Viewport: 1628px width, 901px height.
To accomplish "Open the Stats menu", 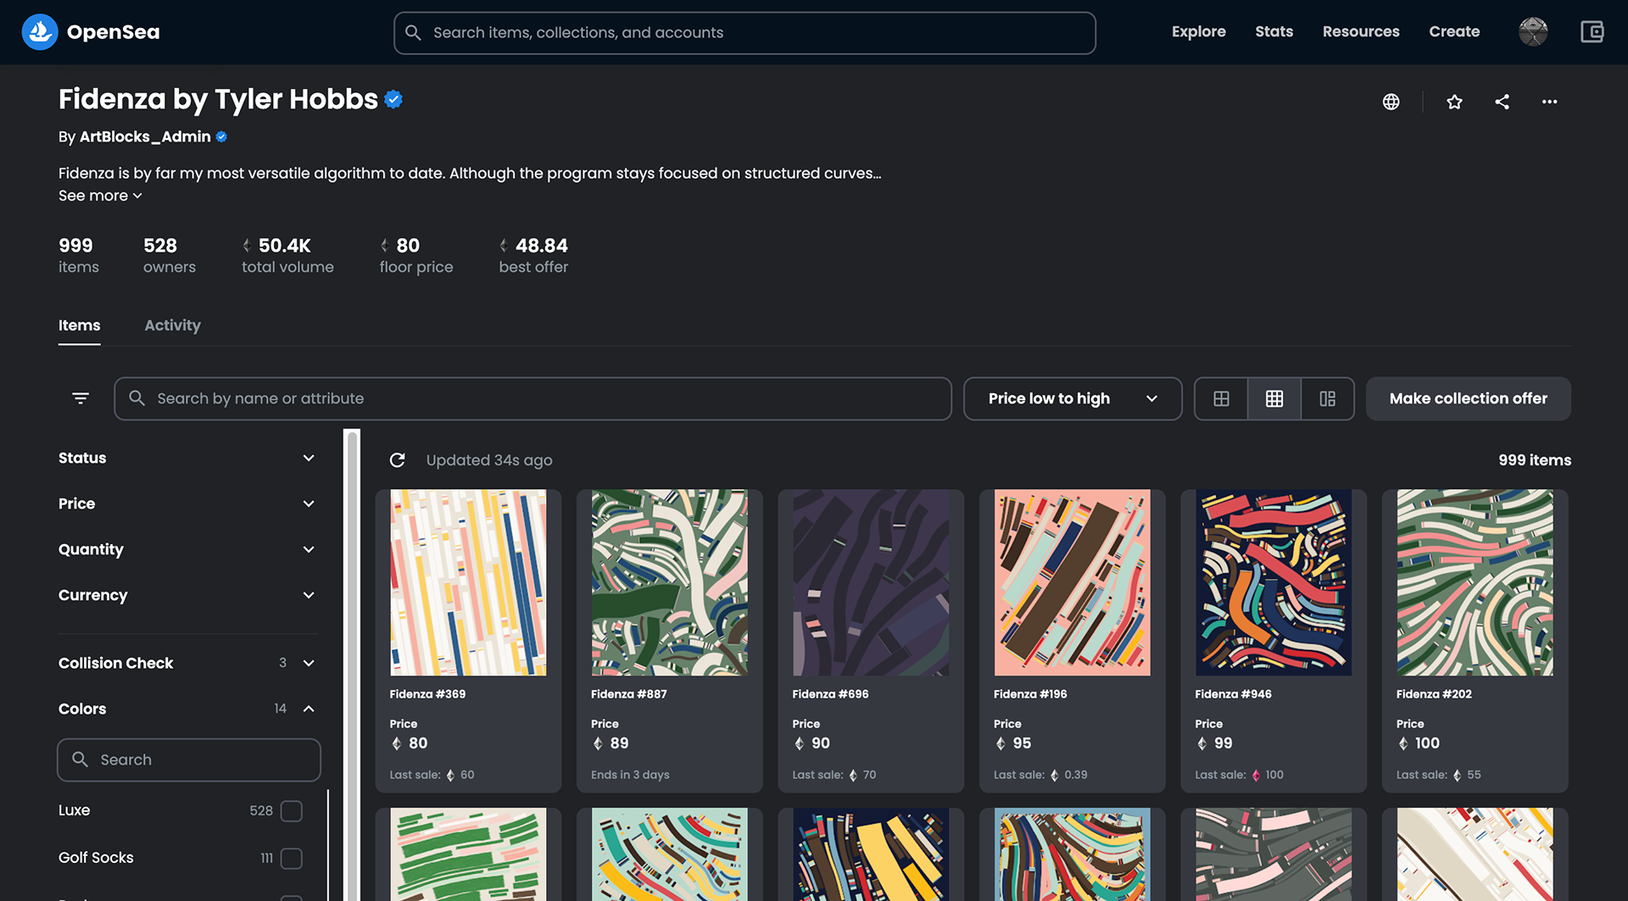I will 1274,32.
